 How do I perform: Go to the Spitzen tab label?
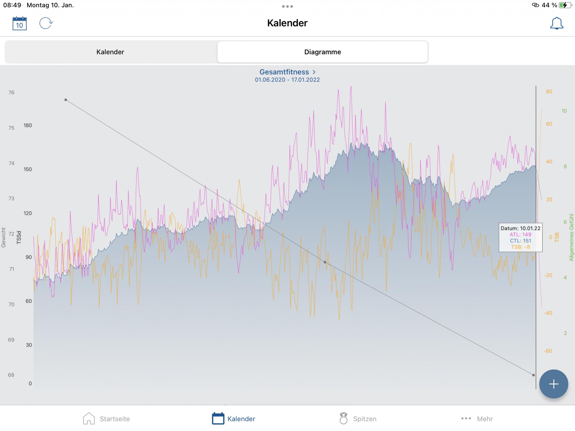pyautogui.click(x=364, y=419)
